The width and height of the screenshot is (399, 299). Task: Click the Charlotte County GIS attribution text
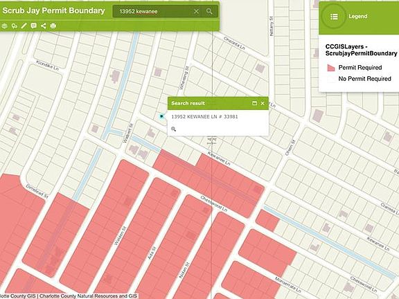click(x=69, y=296)
